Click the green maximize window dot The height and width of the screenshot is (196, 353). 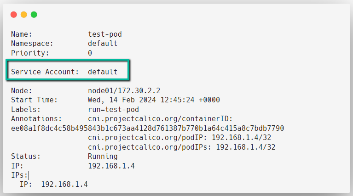click(x=34, y=15)
